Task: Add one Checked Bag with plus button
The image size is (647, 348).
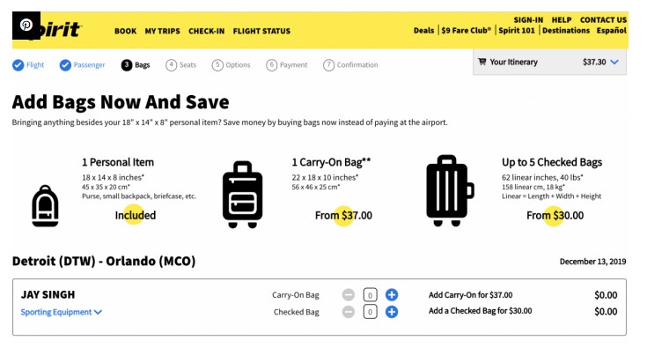Action: (x=392, y=312)
